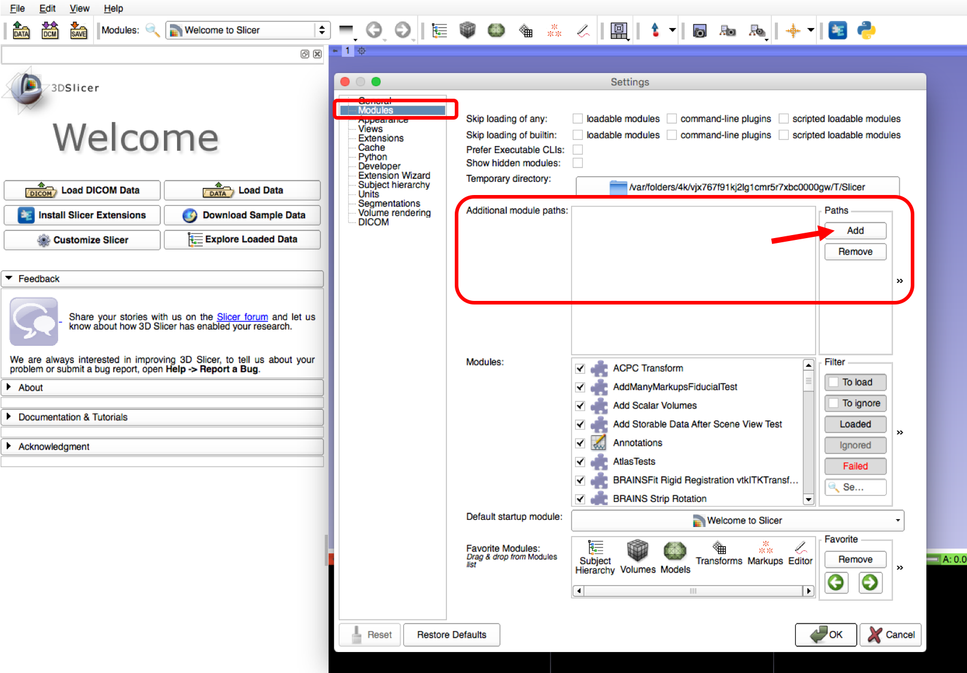The width and height of the screenshot is (967, 673).
Task: Select Extensions in the settings list
Action: coord(381,138)
